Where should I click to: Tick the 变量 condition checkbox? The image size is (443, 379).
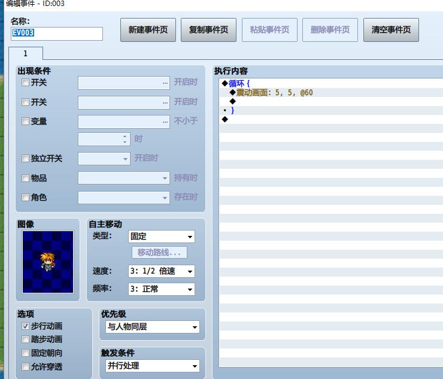[x=25, y=122]
